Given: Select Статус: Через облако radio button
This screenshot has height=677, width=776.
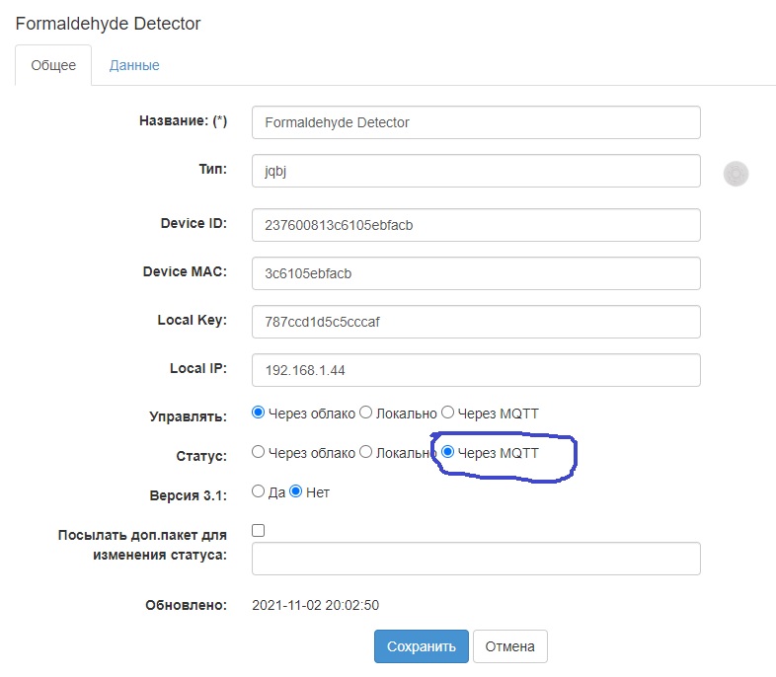Looking at the screenshot, I should [259, 452].
